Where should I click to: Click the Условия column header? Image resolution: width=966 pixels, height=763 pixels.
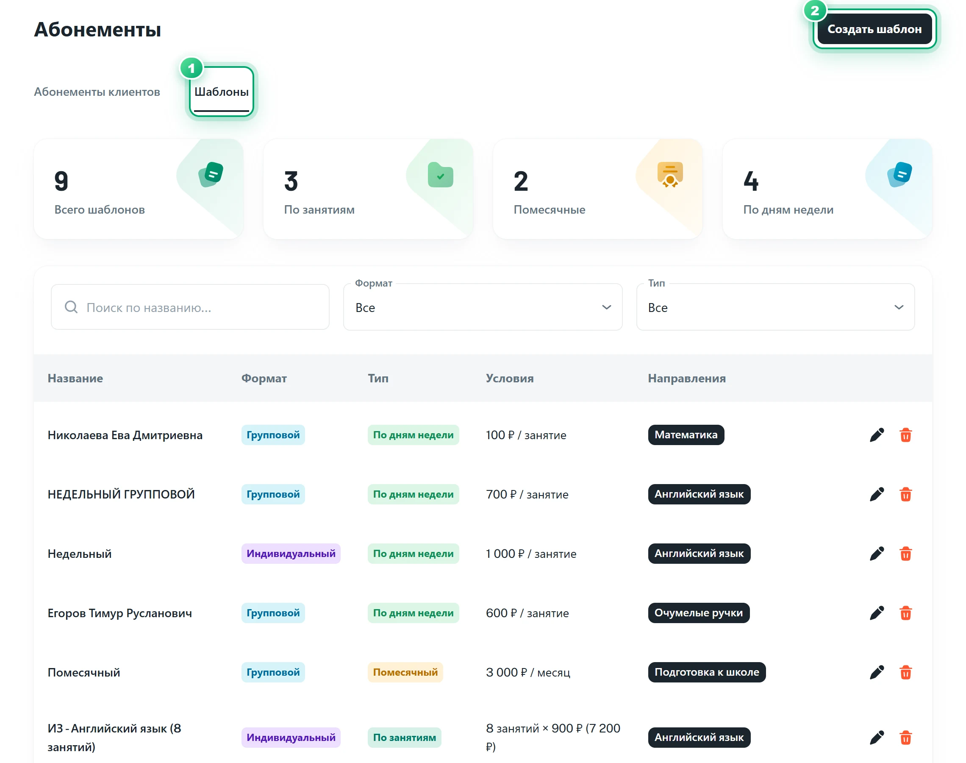click(x=509, y=379)
